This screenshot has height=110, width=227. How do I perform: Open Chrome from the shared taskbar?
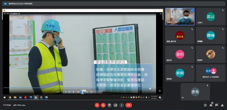pos(10,98)
